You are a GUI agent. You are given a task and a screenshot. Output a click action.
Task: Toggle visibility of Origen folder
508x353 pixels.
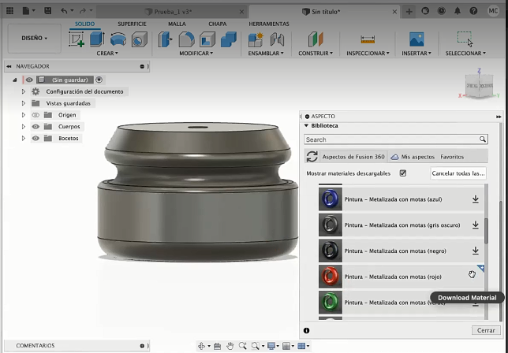pos(35,114)
